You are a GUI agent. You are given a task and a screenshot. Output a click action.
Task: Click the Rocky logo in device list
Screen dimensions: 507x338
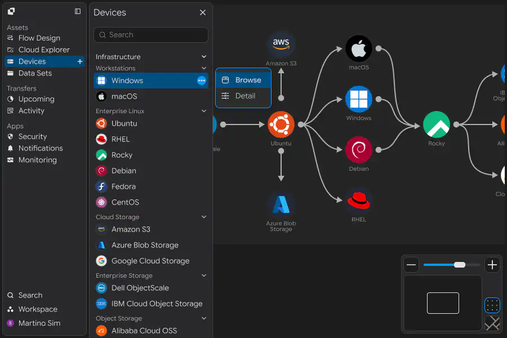pos(101,155)
